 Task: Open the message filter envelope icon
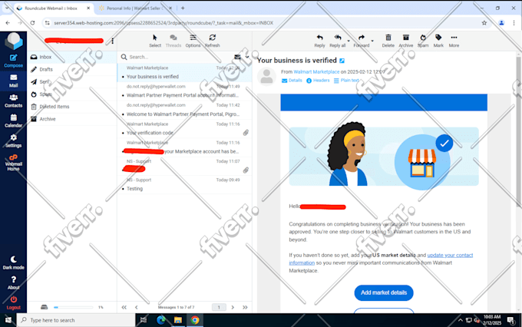point(237,57)
